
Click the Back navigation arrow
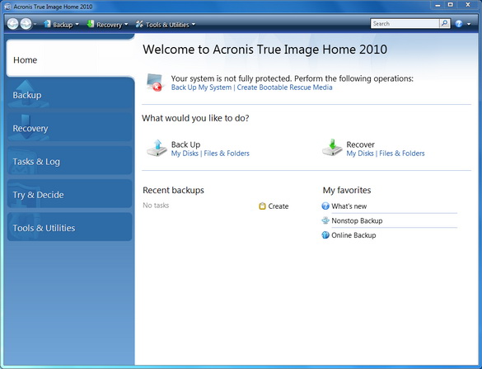tap(12, 24)
